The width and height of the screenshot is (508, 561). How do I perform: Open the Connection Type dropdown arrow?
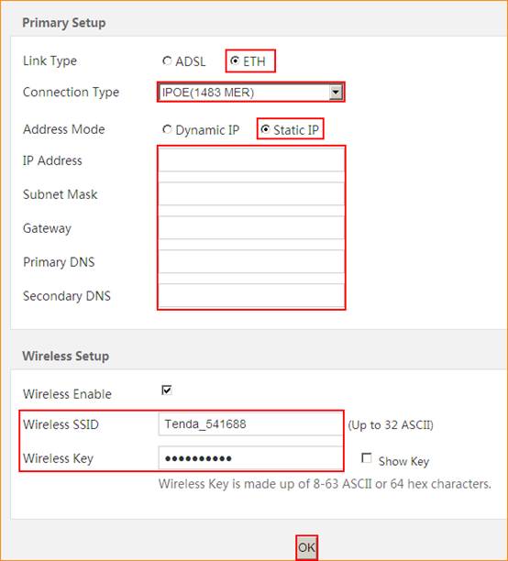336,93
